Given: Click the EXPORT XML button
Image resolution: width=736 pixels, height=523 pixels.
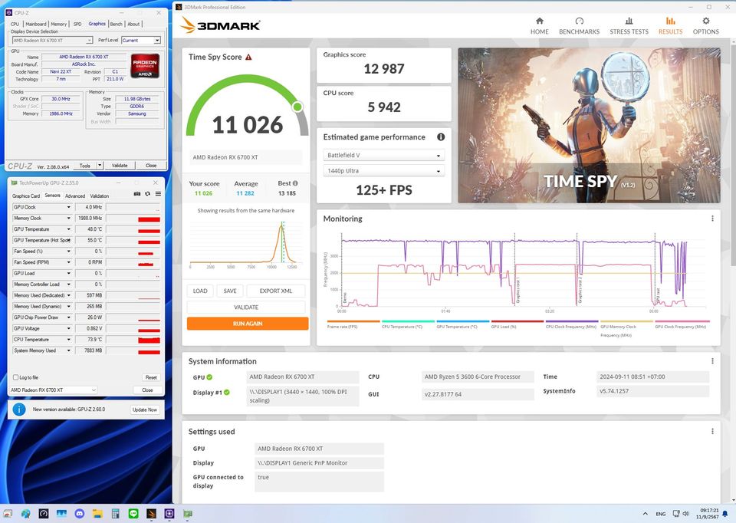Looking at the screenshot, I should 275,291.
